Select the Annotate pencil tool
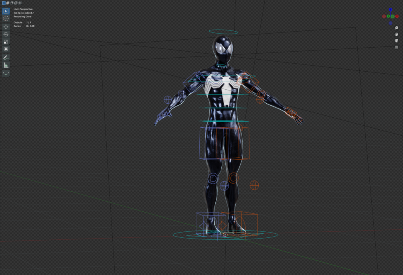This screenshot has width=403, height=275. pyautogui.click(x=6, y=58)
